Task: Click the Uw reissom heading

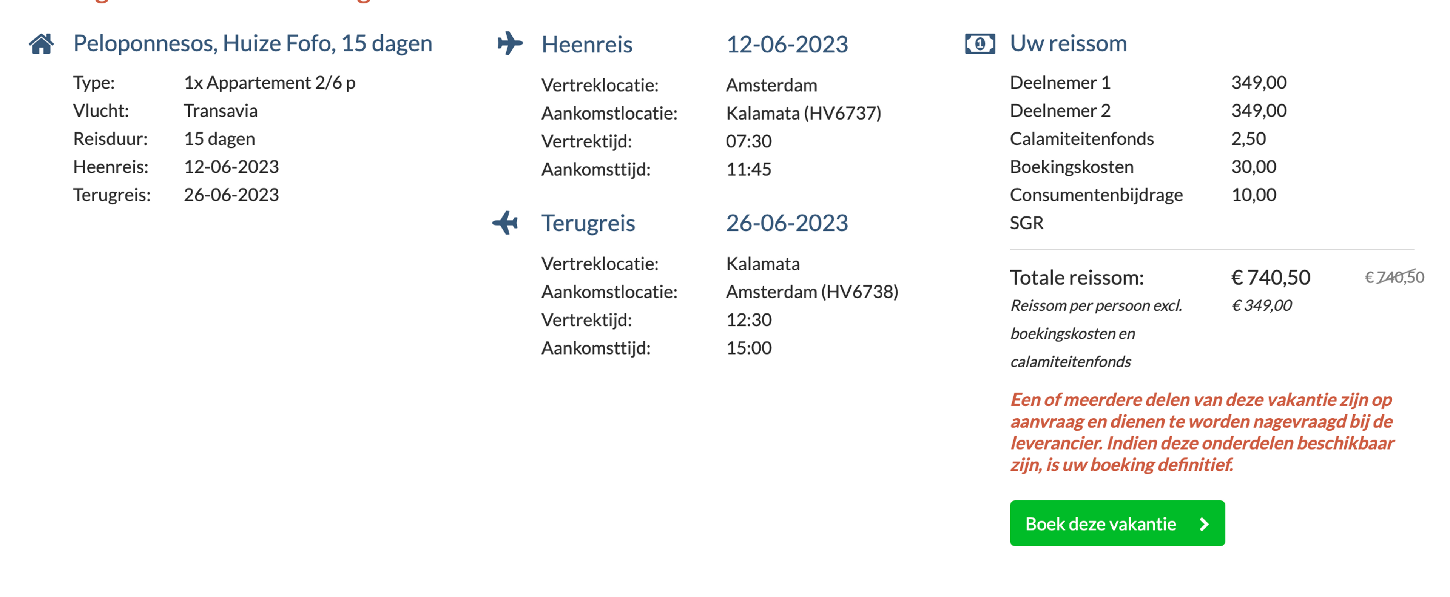Action: tap(1068, 43)
